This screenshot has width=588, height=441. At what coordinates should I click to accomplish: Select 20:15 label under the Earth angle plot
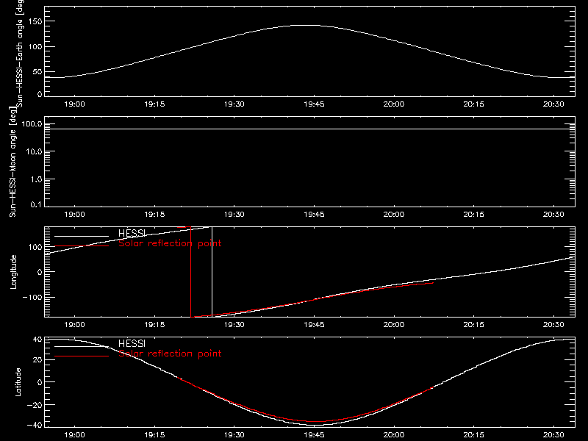pyautogui.click(x=473, y=104)
